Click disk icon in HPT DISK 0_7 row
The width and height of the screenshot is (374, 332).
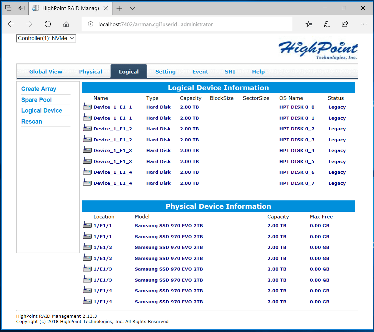pos(87,182)
